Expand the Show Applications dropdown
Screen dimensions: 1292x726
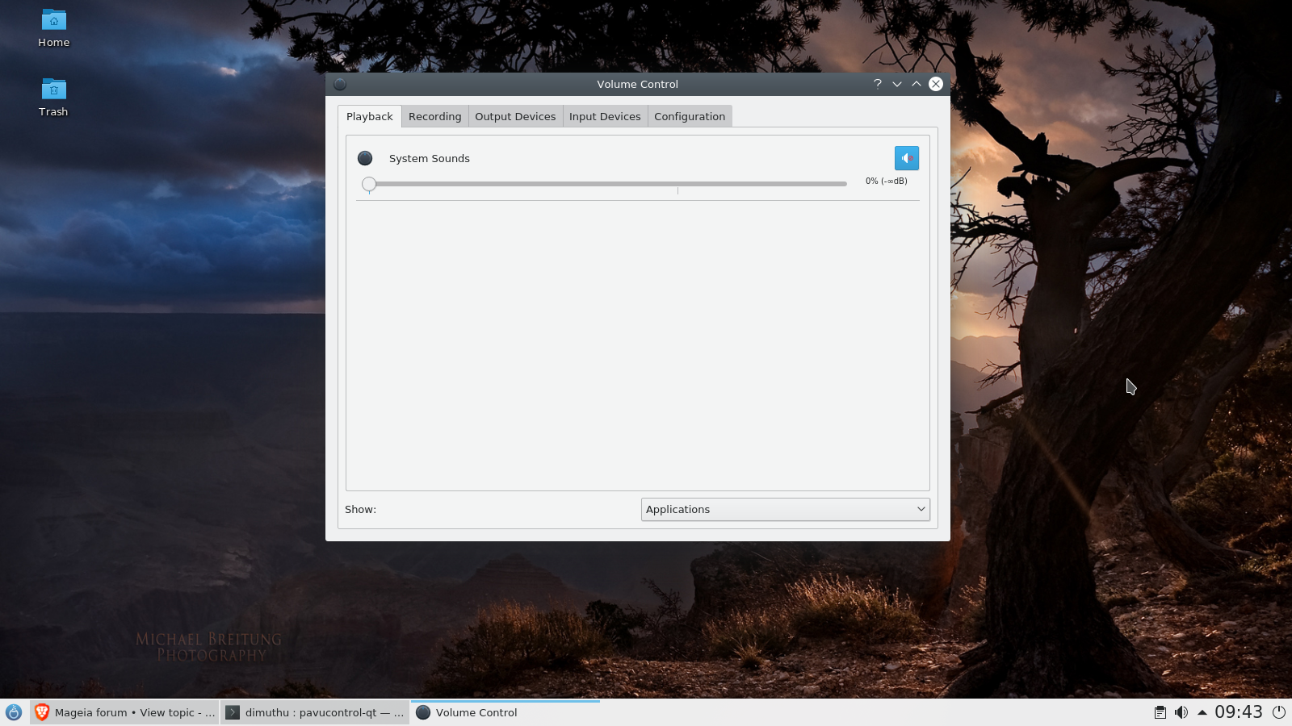point(786,510)
